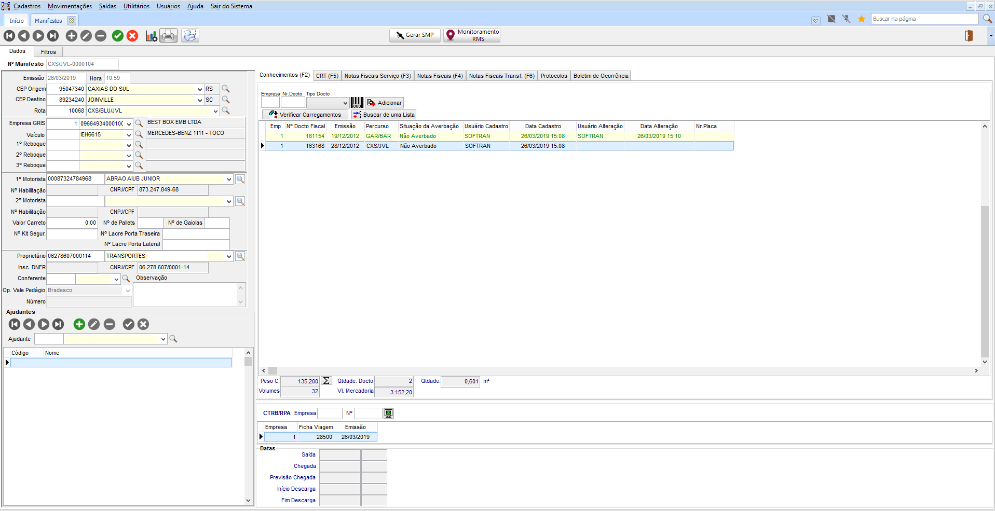Open the Conferente dropdown
995x511 pixels.
tap(116, 279)
